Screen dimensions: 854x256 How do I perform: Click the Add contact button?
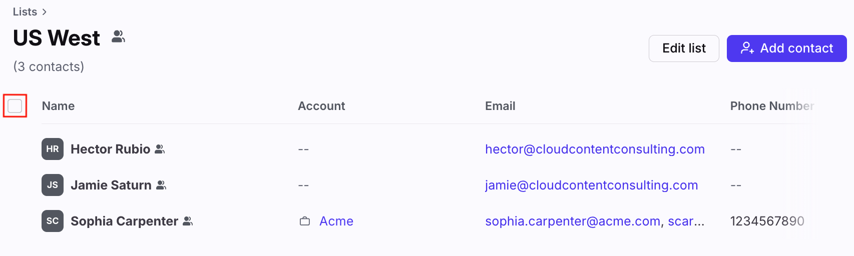coord(787,48)
